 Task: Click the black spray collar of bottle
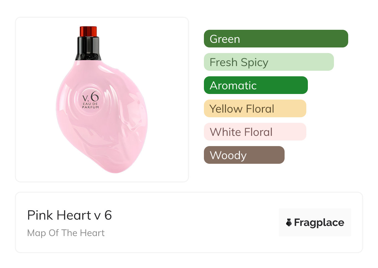[x=88, y=48]
